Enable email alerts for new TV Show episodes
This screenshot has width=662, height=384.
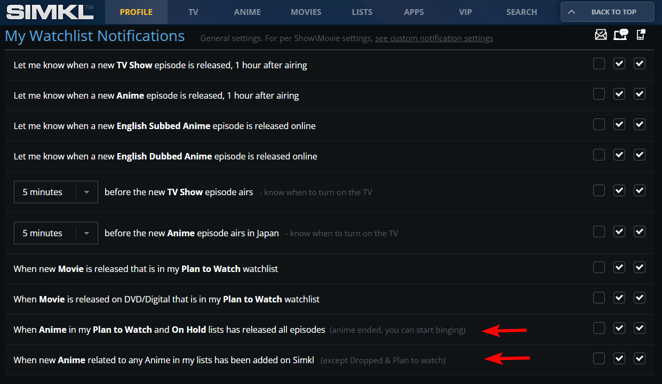(599, 64)
